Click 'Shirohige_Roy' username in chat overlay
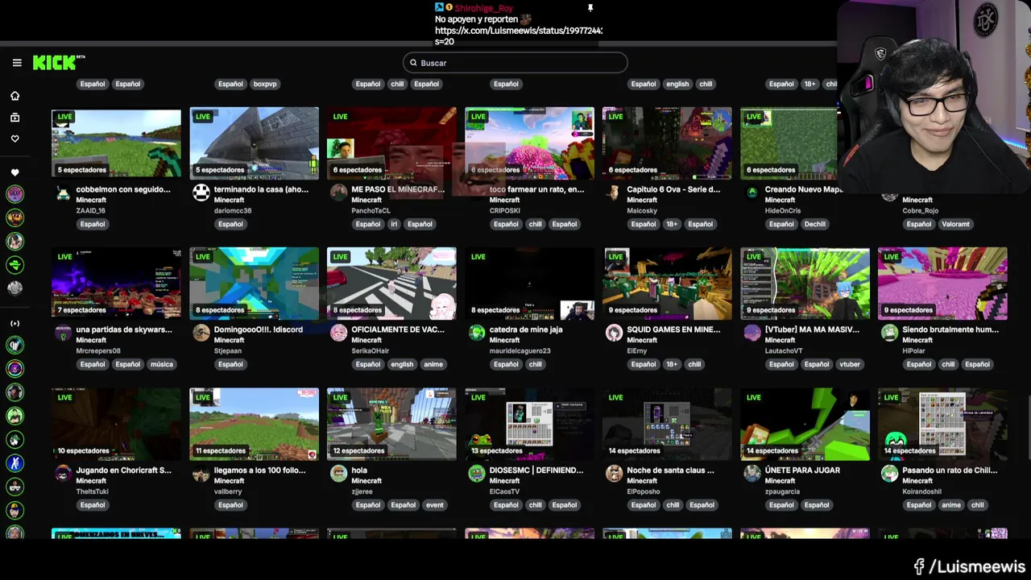The width and height of the screenshot is (1031, 580). [484, 8]
